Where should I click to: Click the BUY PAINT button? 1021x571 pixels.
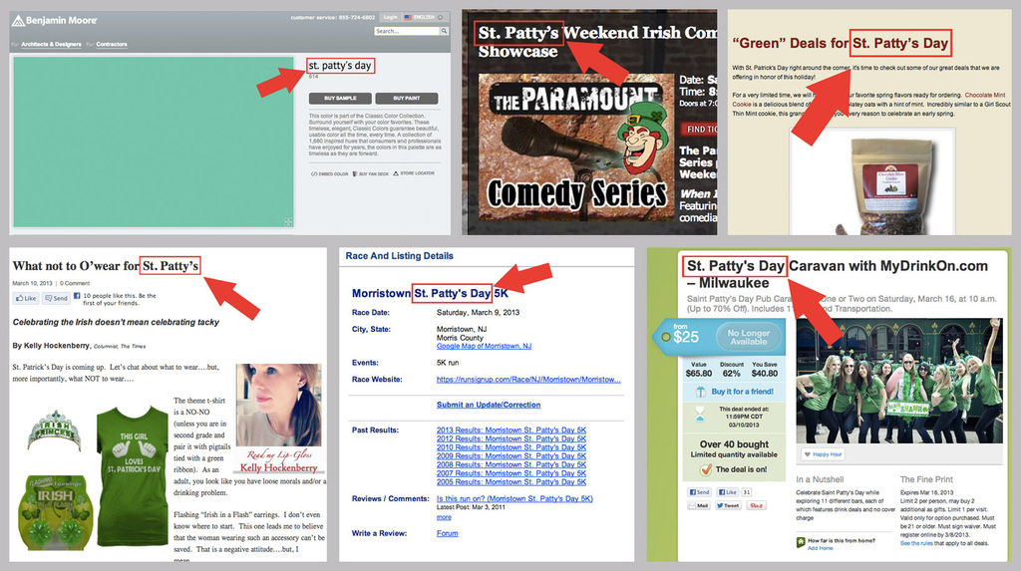[x=407, y=99]
